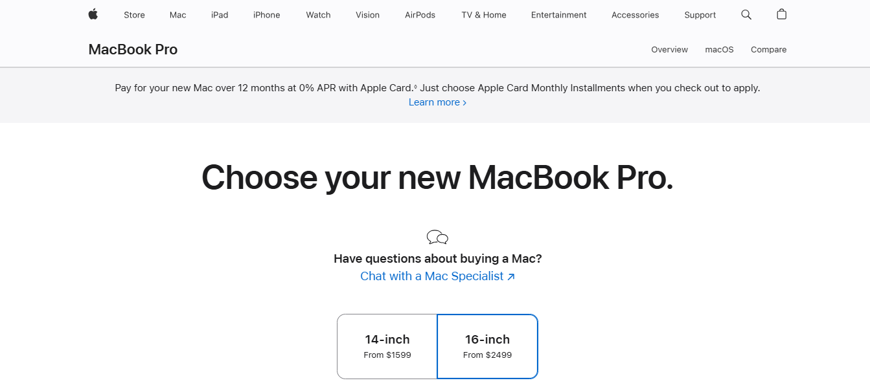The image size is (870, 385).
Task: Click the Apple logo in the navigation bar
Action: (x=93, y=14)
